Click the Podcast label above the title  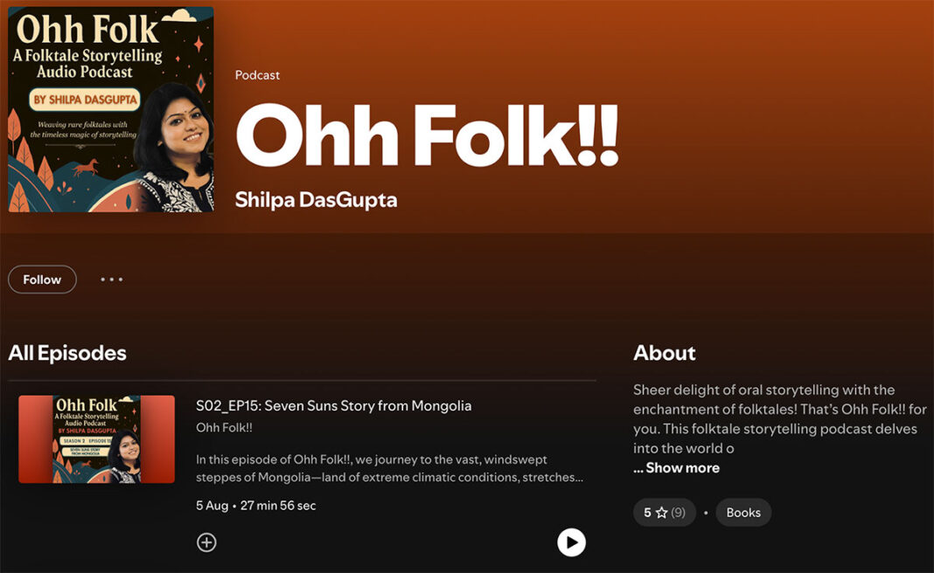257,75
